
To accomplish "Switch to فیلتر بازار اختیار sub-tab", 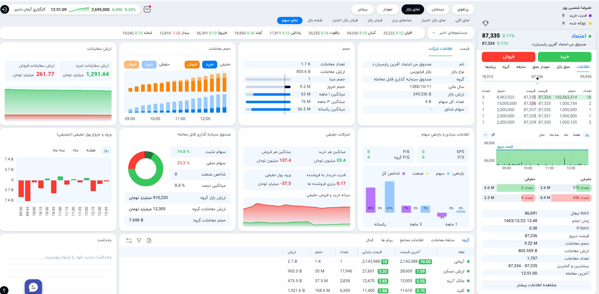I will [345, 20].
